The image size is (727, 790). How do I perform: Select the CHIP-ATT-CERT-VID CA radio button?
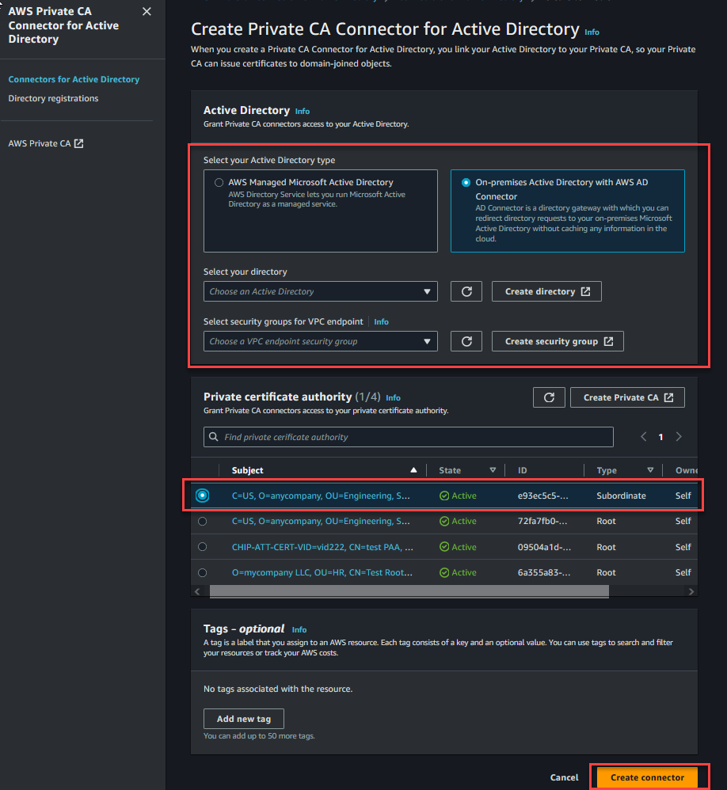pos(202,547)
